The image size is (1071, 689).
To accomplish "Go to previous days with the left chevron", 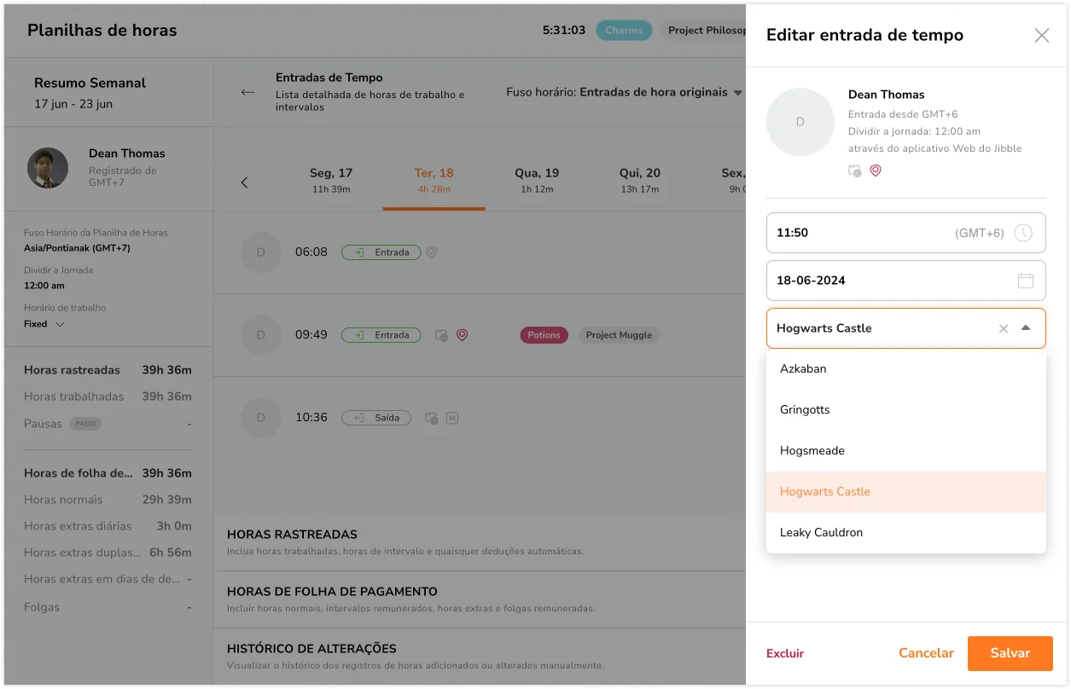I will (x=244, y=182).
